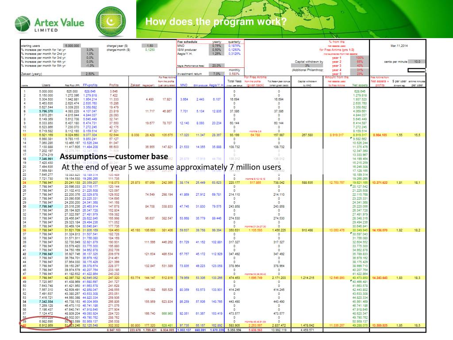The height and width of the screenshot is (340, 453).
Task: Select the Zakaat (yearly) 2,50% cell
Action: [x=90, y=74]
